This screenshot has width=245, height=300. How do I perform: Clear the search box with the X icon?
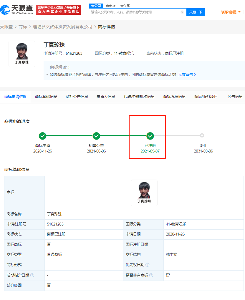(x=182, y=12)
